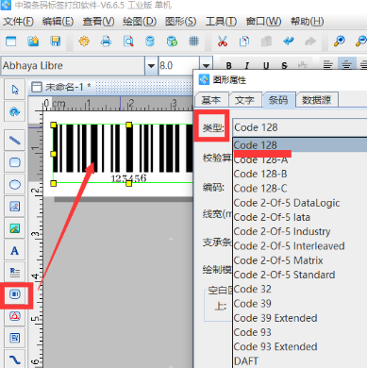Image resolution: width=367 pixels, height=368 pixels.
Task: Align text left
Action: pos(328,65)
